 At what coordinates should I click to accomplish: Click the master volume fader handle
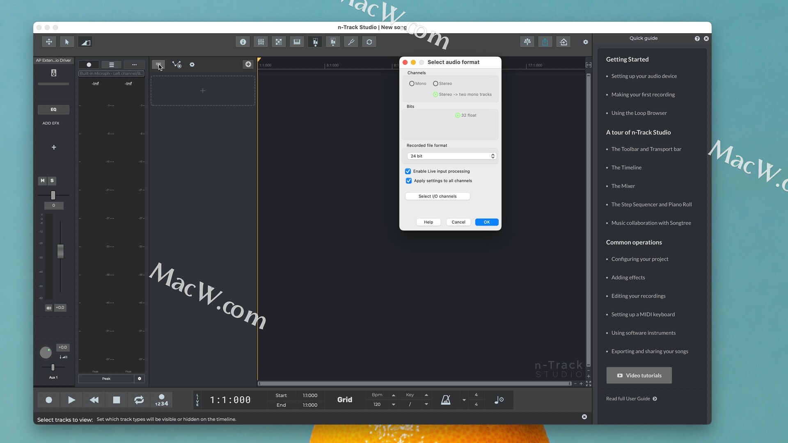click(x=60, y=251)
